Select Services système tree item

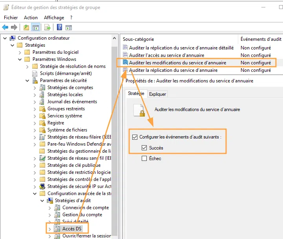point(65,116)
